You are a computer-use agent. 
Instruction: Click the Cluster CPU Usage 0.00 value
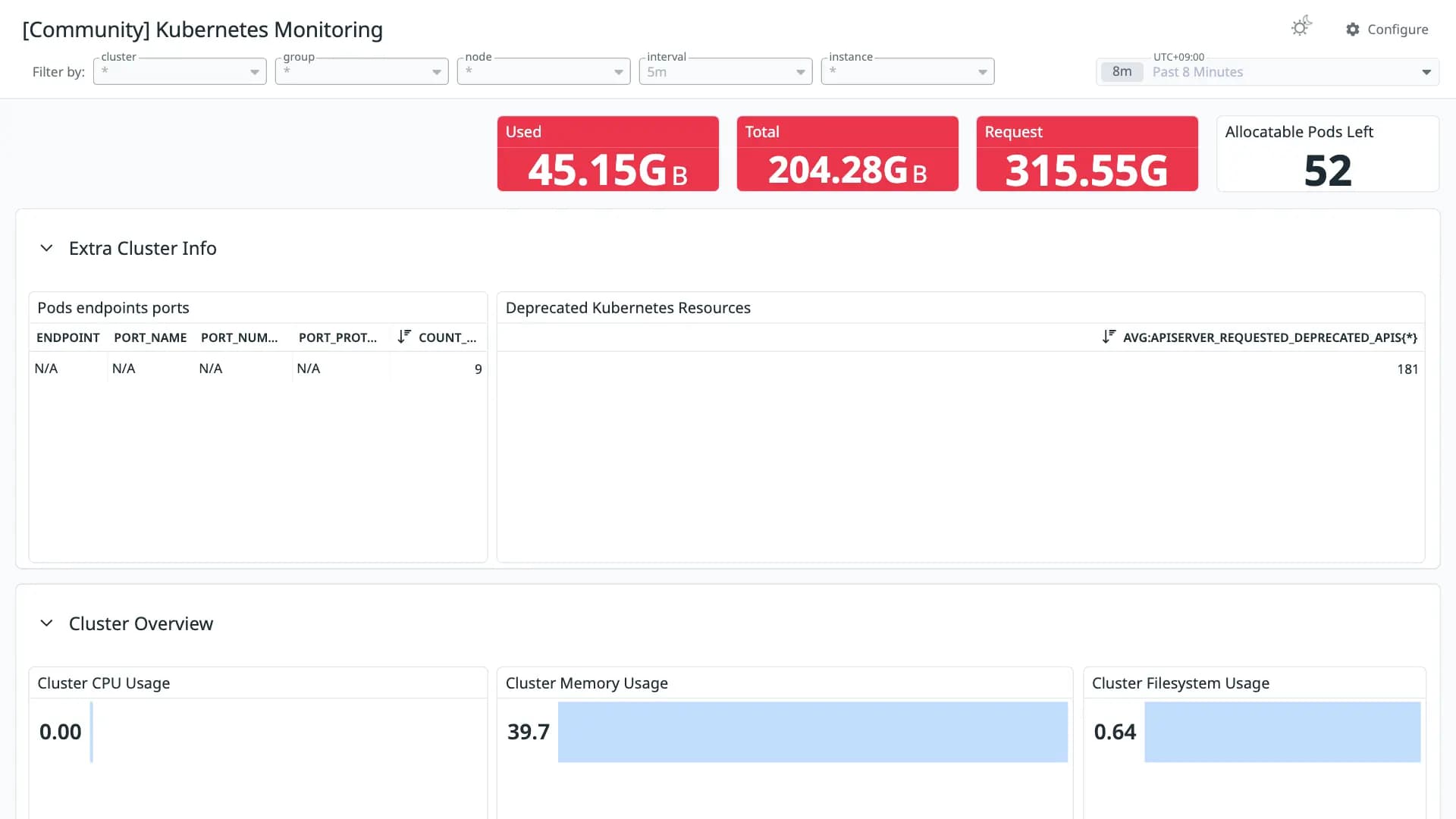click(60, 732)
